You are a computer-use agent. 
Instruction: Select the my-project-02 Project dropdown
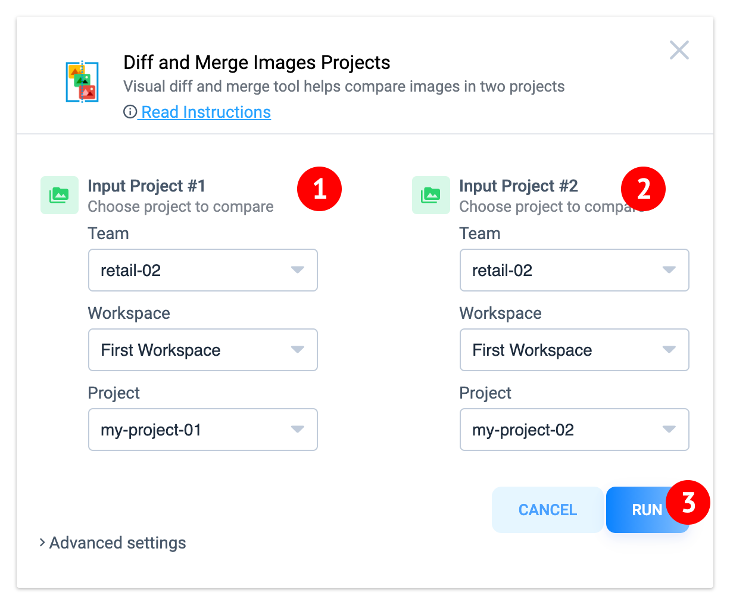coord(575,430)
